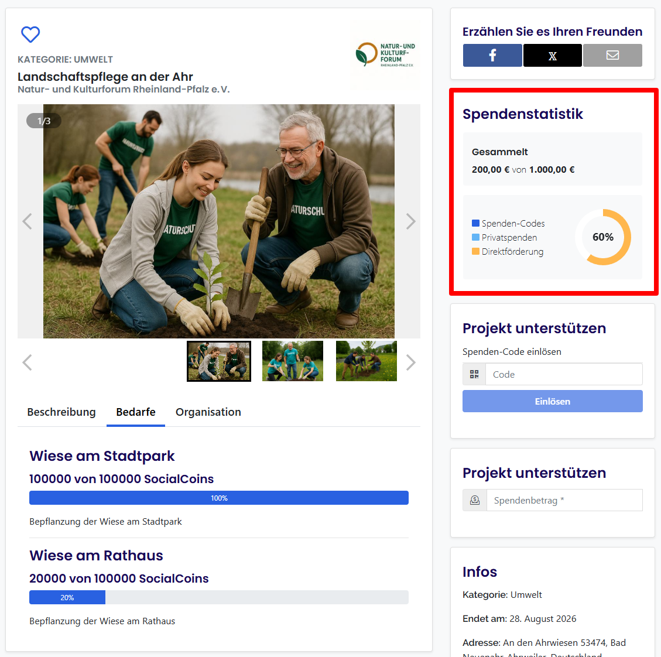Image resolution: width=661 pixels, height=657 pixels.
Task: Show next image with right arrow
Action: [410, 221]
